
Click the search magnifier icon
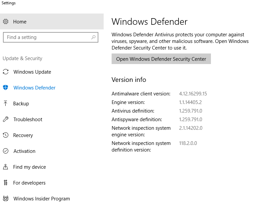[93, 37]
